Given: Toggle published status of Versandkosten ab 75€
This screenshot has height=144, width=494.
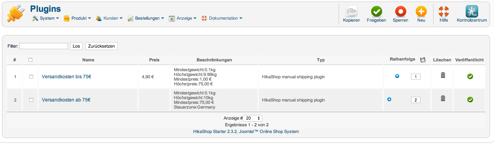Looking at the screenshot, I should 470,100.
